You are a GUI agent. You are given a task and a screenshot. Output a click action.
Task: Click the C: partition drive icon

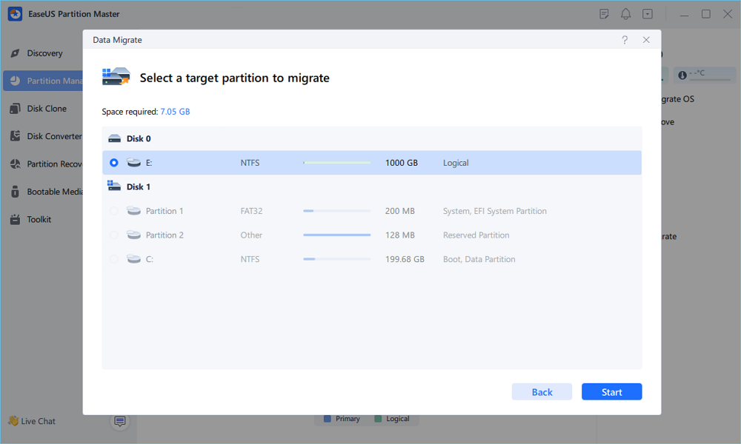[x=133, y=259]
